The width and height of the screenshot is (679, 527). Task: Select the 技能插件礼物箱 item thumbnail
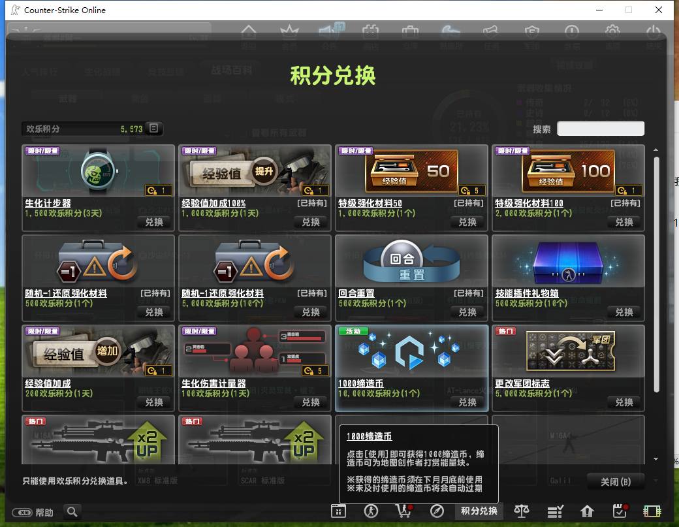tap(568, 262)
